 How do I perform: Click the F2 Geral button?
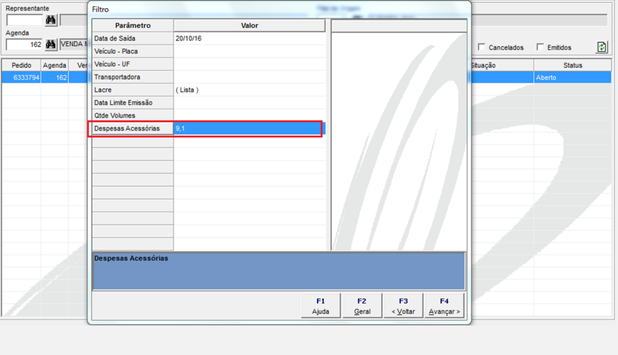(362, 306)
